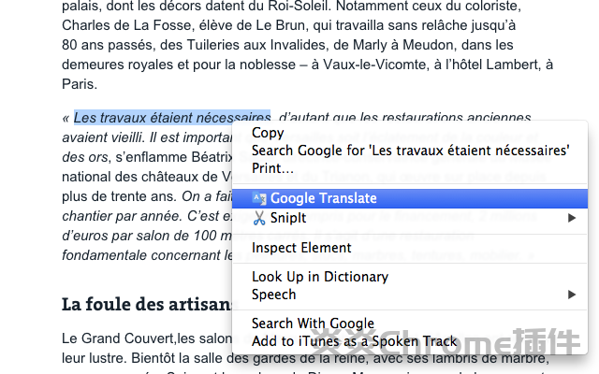The image size is (599, 374).
Task: Select the Google Translate menu label
Action: tap(324, 198)
